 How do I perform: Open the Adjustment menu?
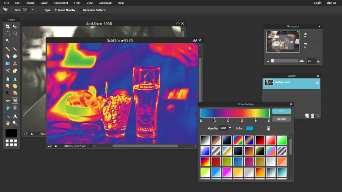[61, 3]
